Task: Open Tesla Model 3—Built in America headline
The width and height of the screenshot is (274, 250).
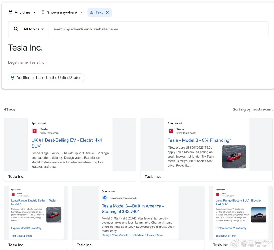Action: pos(133,209)
